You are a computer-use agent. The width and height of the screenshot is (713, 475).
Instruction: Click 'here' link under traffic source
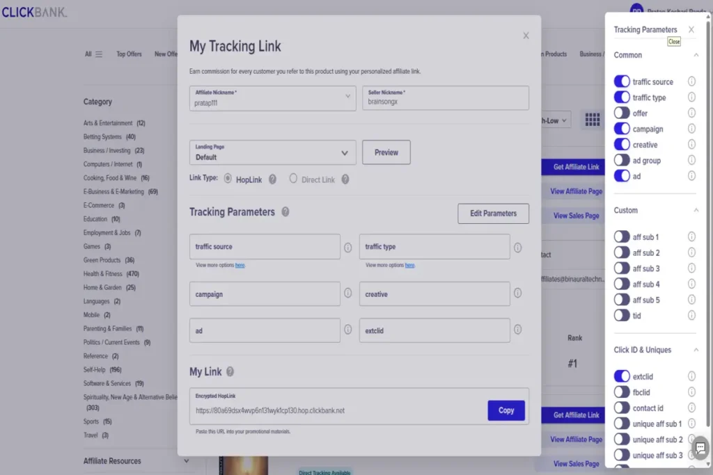click(240, 265)
